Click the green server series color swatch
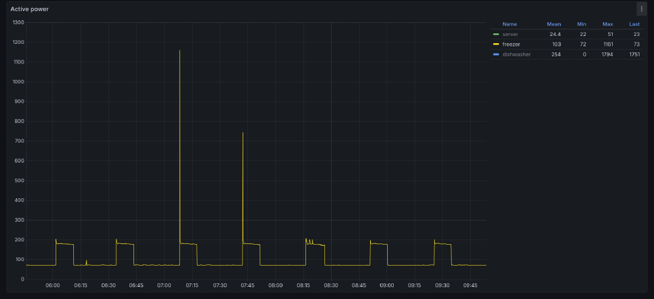The height and width of the screenshot is (299, 654). (x=496, y=34)
